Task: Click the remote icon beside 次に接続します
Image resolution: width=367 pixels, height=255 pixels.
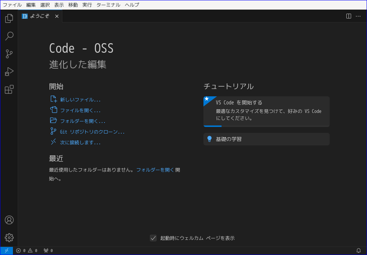Action: [x=54, y=142]
